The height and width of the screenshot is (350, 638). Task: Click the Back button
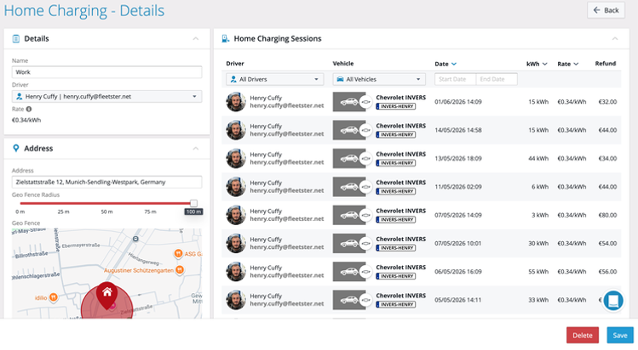coord(606,10)
